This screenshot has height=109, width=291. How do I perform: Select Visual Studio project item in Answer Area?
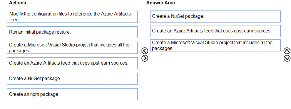coord(215,45)
